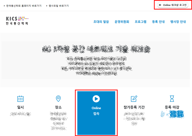Navigate to 행사장 안내
Viewport: 192px width, 136px height.
[x=178, y=22]
